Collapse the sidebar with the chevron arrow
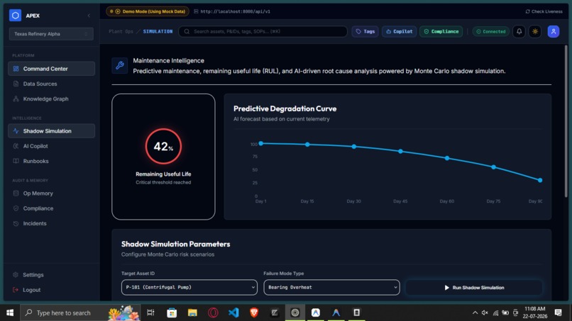The width and height of the screenshot is (572, 321). [x=89, y=16]
